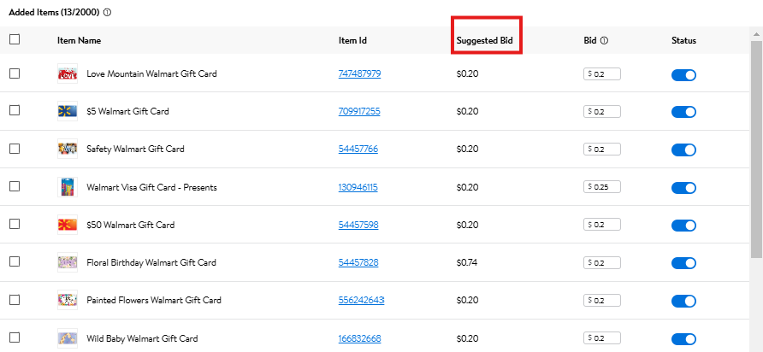Open item ID link 747487979

359,73
